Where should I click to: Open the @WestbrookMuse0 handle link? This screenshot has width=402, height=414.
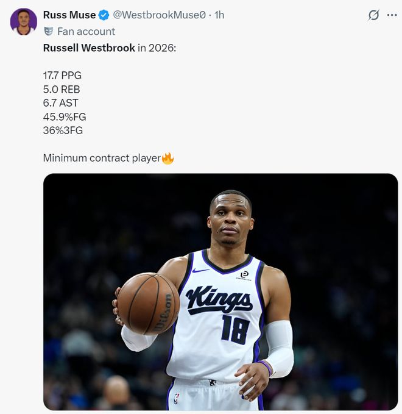pos(159,15)
